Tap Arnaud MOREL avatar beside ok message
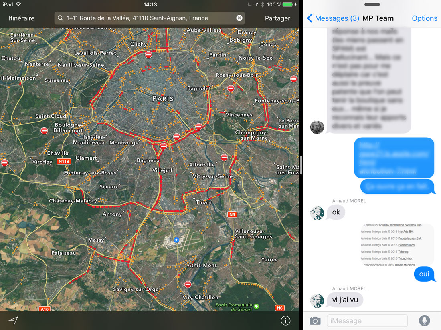This screenshot has width=441, height=330. (317, 213)
